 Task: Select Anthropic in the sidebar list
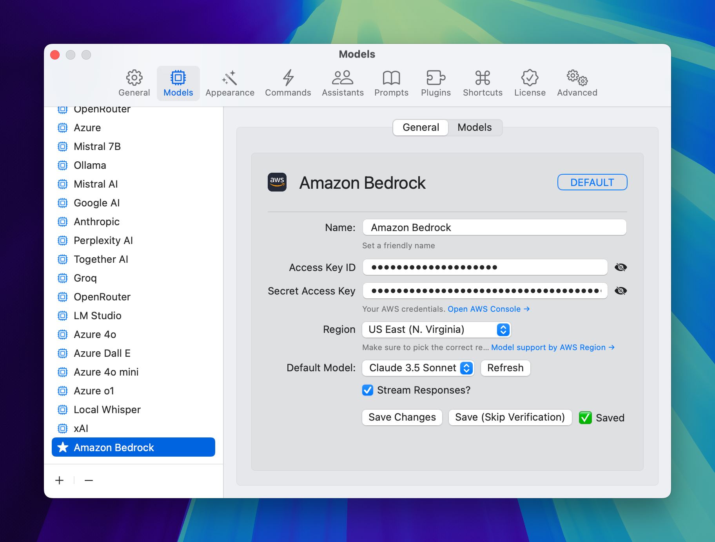coord(96,221)
